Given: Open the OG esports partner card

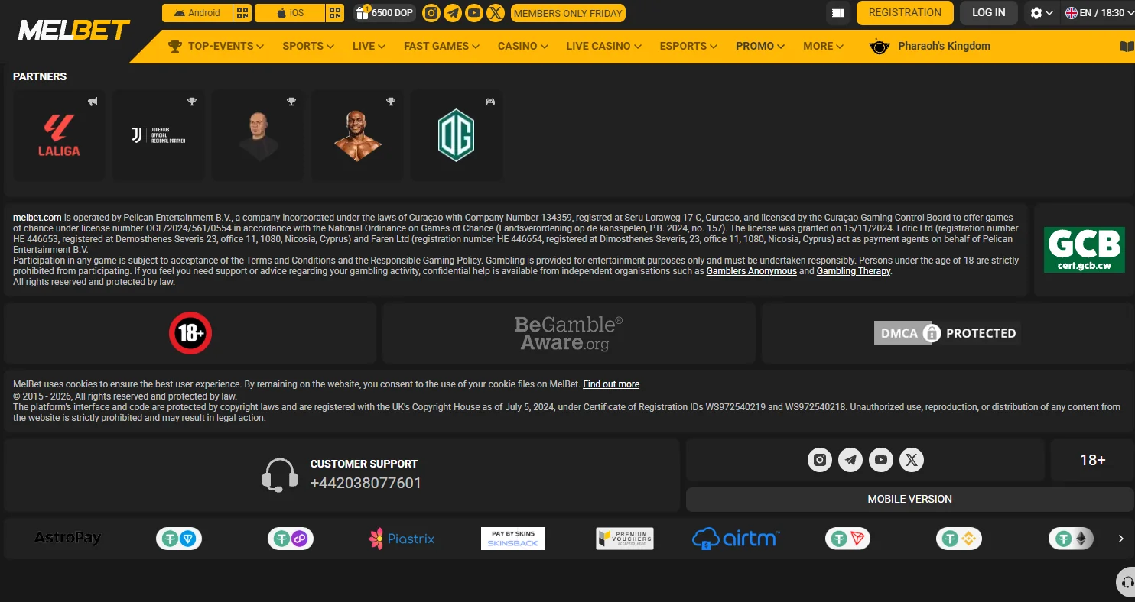Looking at the screenshot, I should (x=457, y=135).
